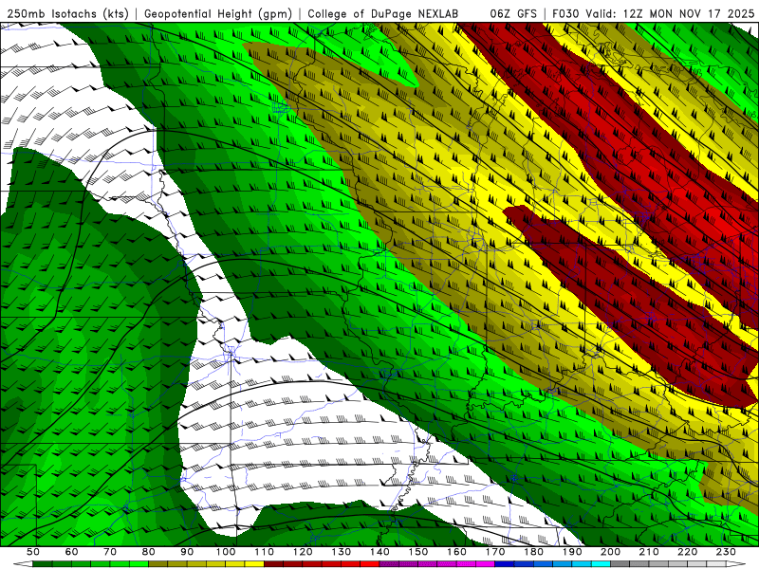Select the dark gray swatch just after 200
The height and width of the screenshot is (569, 759).
(x=620, y=564)
